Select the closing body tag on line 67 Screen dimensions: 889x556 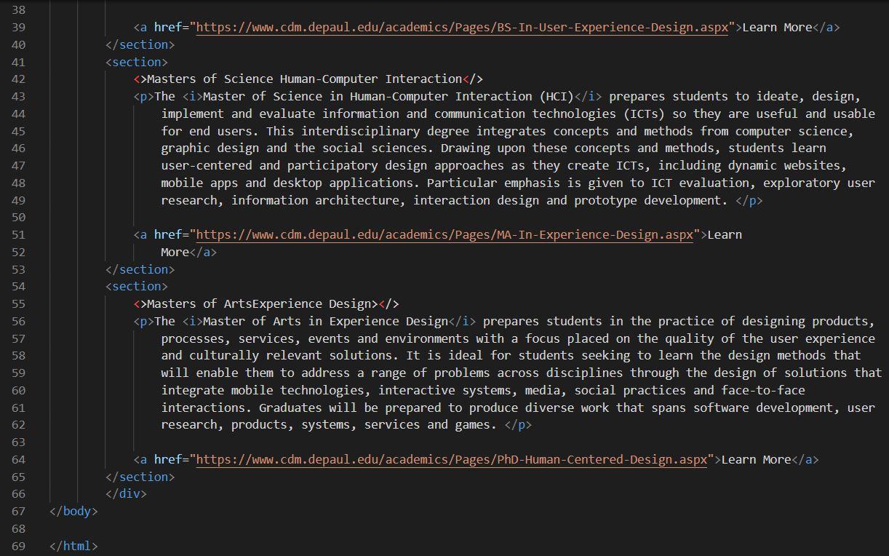click(73, 511)
